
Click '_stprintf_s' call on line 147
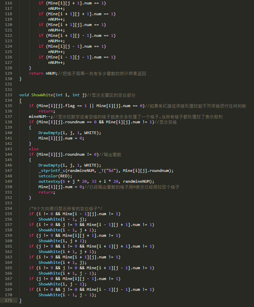(52, 171)
